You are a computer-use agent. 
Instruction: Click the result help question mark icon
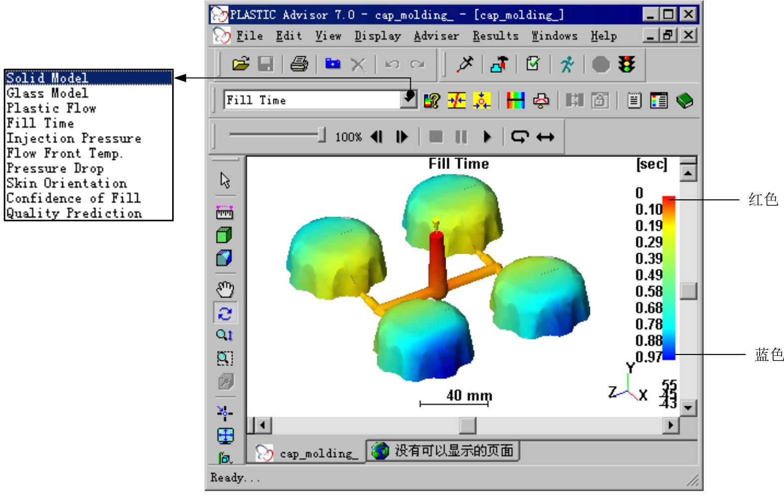click(432, 101)
